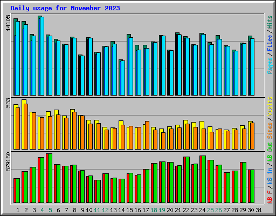Click the cyan Pages bar for day 30
The width and height of the screenshot is (276, 216).
click(252, 67)
